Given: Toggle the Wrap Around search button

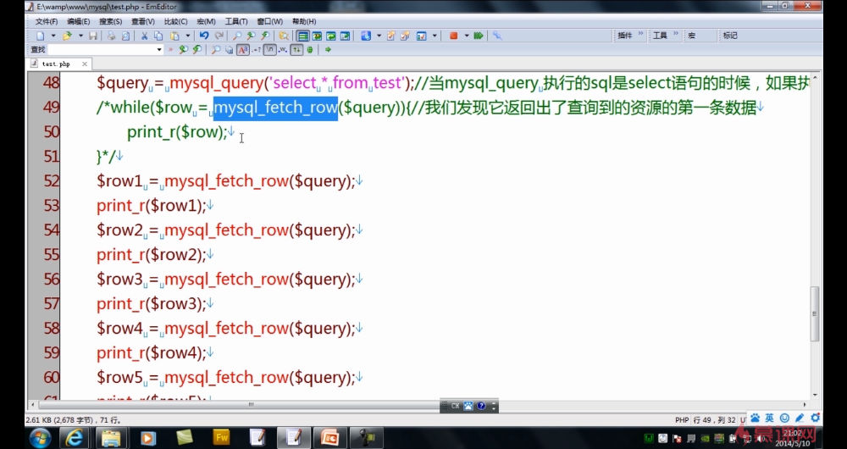Looking at the screenshot, I should coord(296,50).
